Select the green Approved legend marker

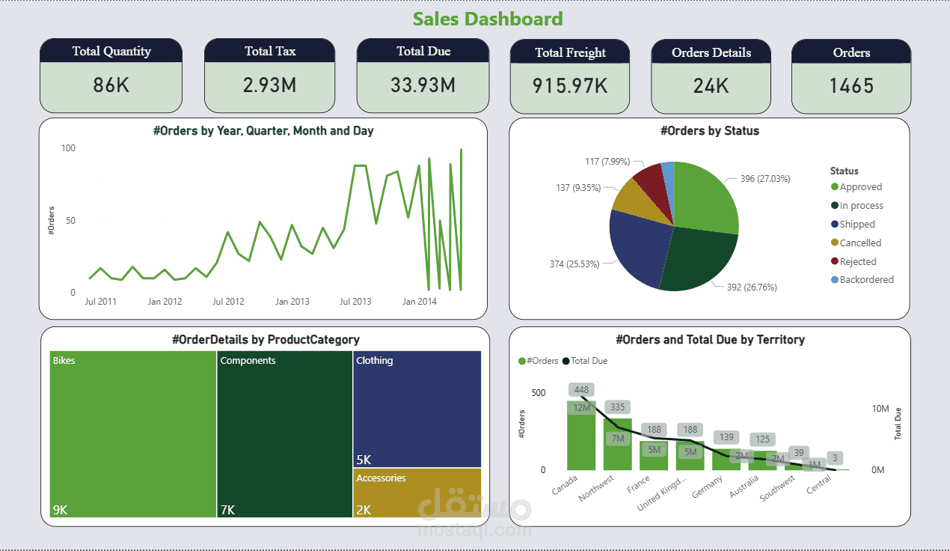tap(836, 186)
